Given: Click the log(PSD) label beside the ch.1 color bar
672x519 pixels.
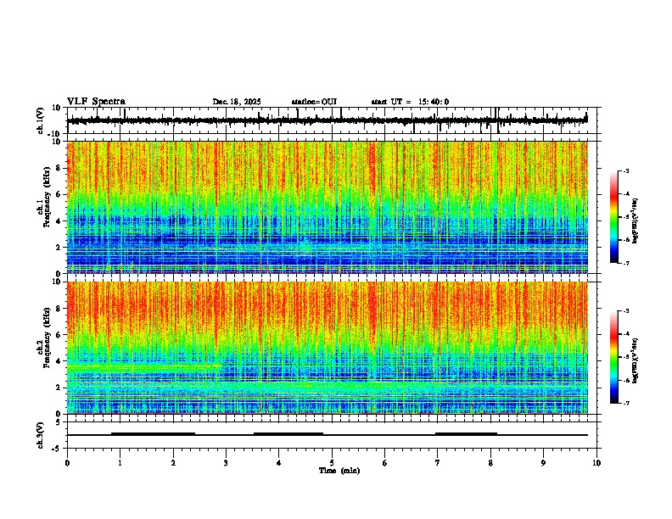Looking at the screenshot, I should point(635,220).
